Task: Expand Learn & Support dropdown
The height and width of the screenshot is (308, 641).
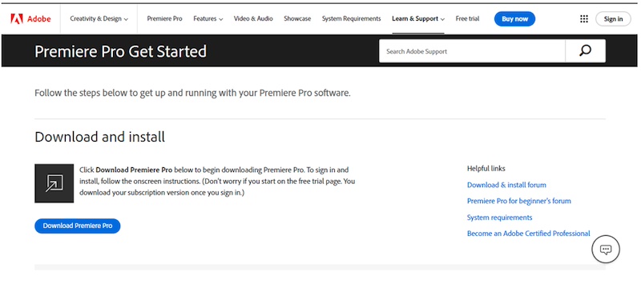Action: point(418,18)
